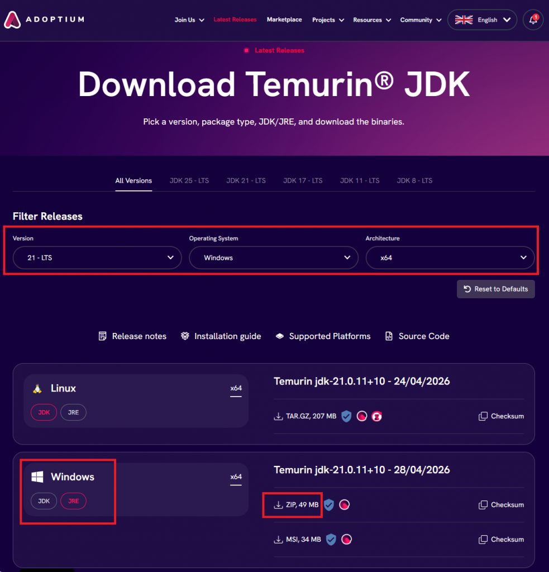Download the MSI, 34 MB file

(x=298, y=540)
